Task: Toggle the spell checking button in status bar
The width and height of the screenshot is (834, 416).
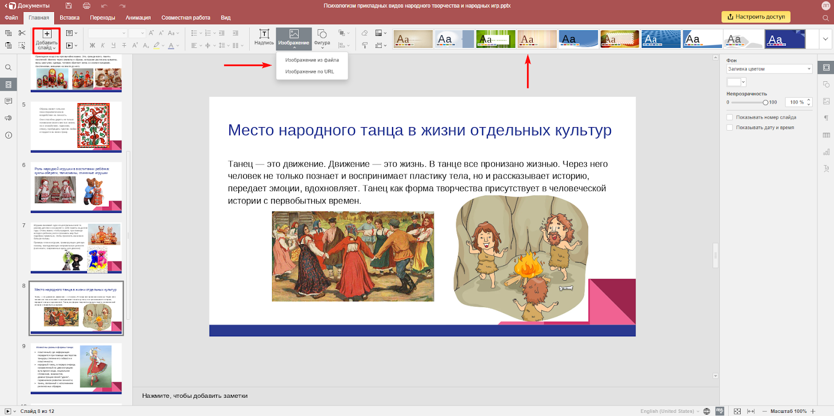Action: (x=720, y=411)
